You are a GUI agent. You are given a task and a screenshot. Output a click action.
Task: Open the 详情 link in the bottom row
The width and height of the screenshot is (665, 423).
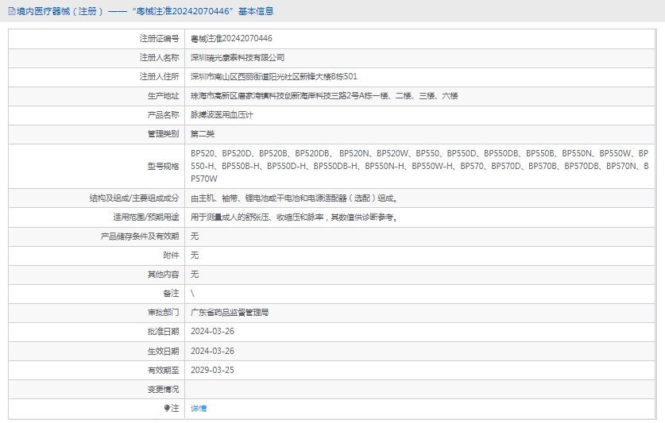click(x=199, y=408)
